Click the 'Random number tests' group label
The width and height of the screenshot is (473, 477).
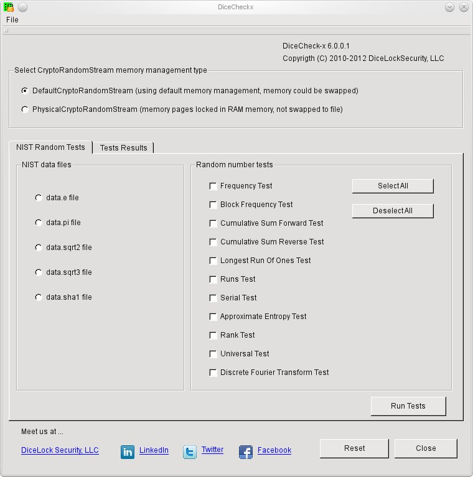pos(235,165)
